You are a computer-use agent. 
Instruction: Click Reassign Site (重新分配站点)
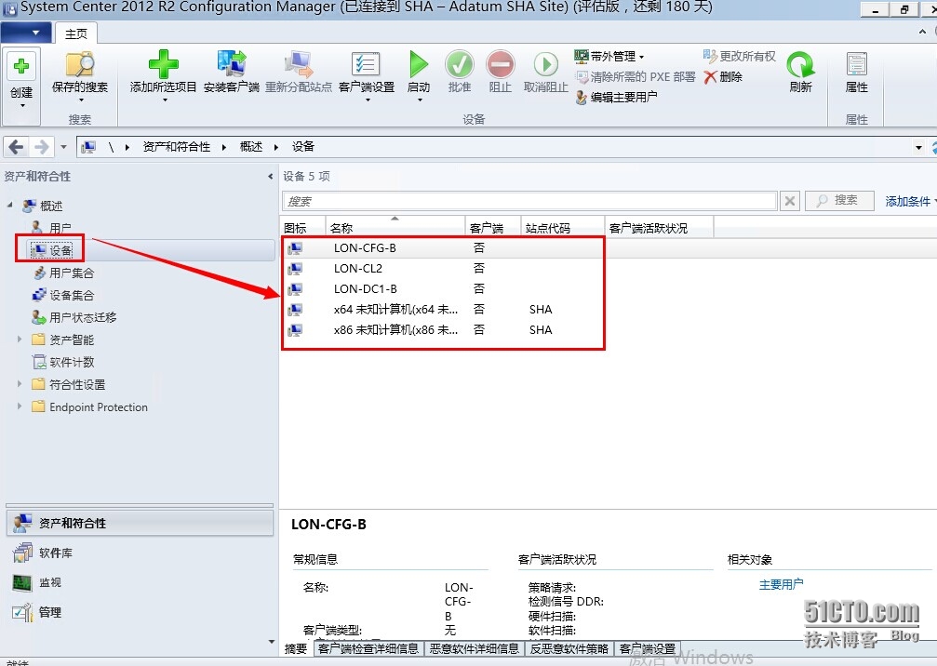(x=298, y=73)
